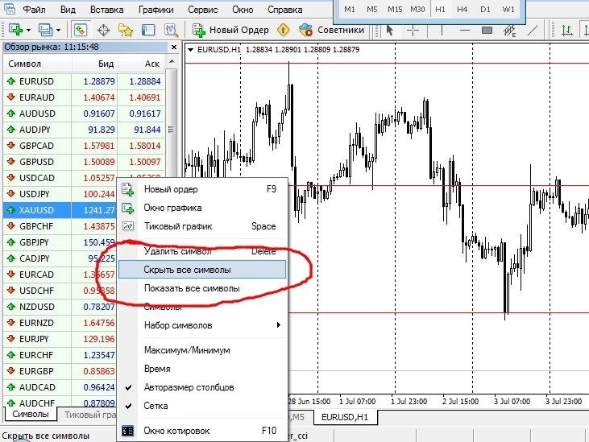Close the Обзор рынка panel
The height and width of the screenshot is (442, 589).
pyautogui.click(x=173, y=47)
